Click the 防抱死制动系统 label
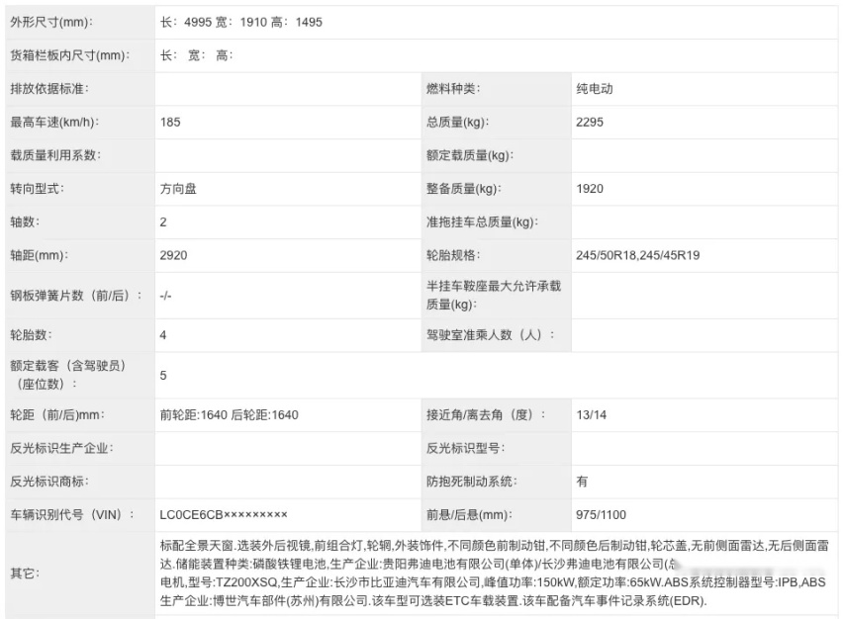Screen dimensions: 843x619 point(471,482)
